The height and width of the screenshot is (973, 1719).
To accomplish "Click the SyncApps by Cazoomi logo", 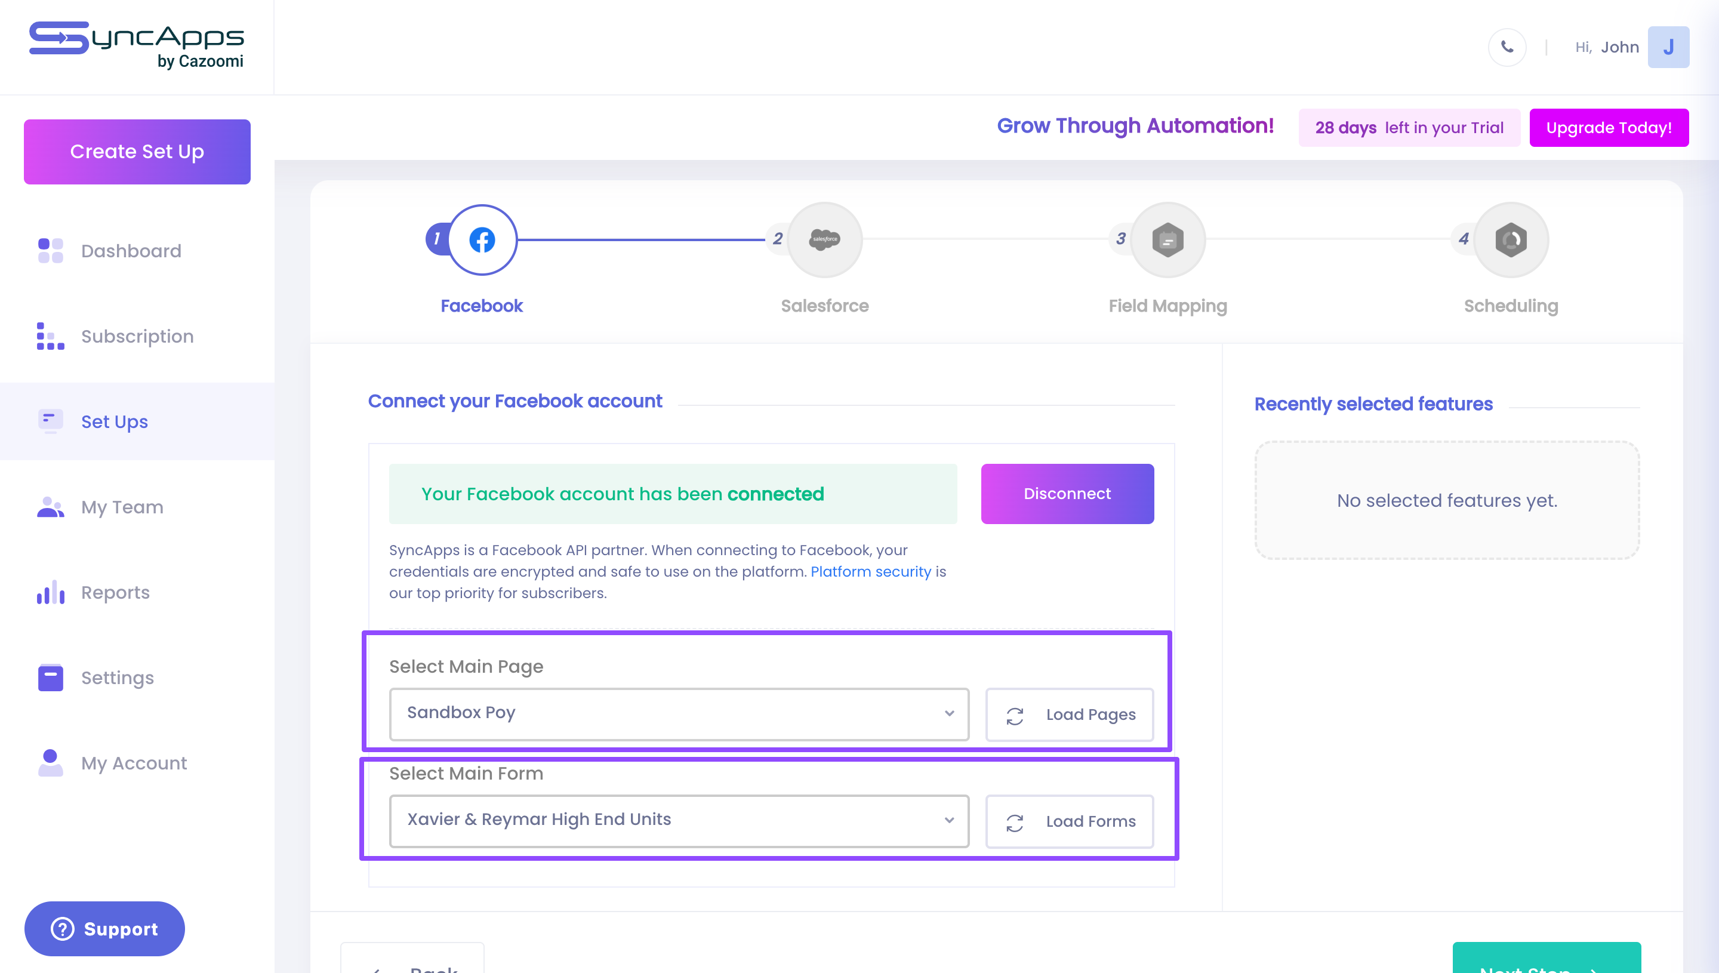I will (x=137, y=45).
